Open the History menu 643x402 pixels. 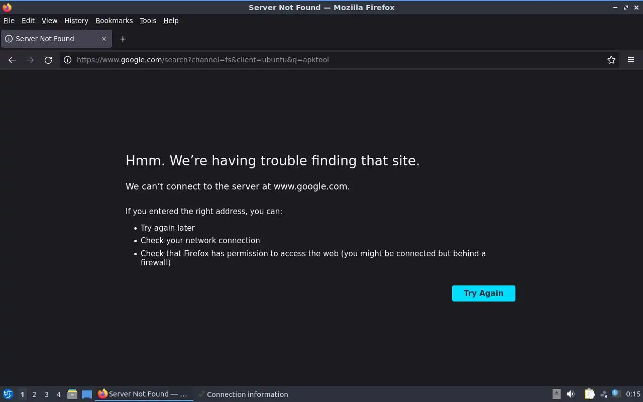pos(76,21)
